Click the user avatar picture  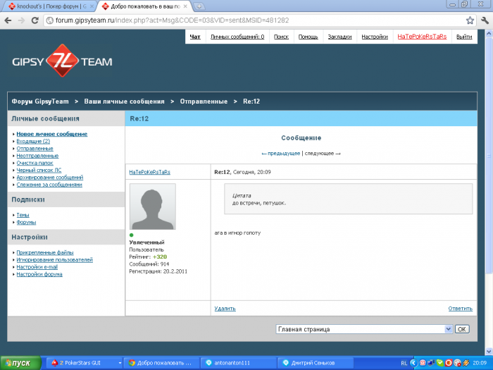coord(153,206)
